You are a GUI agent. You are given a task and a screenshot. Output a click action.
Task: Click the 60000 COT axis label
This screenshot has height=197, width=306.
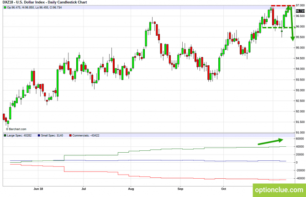point(300,138)
